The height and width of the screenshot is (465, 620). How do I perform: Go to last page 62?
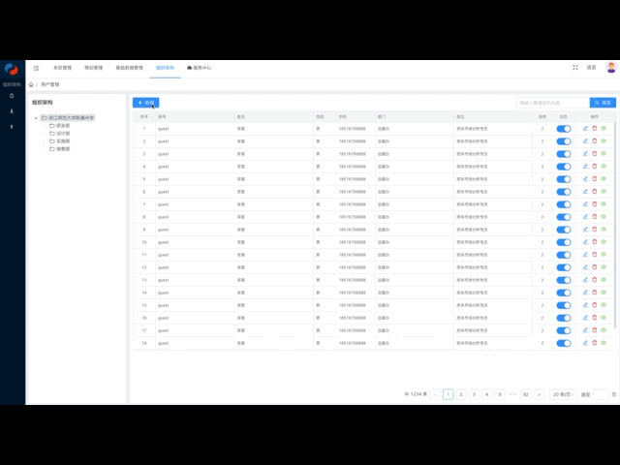pyautogui.click(x=525, y=394)
